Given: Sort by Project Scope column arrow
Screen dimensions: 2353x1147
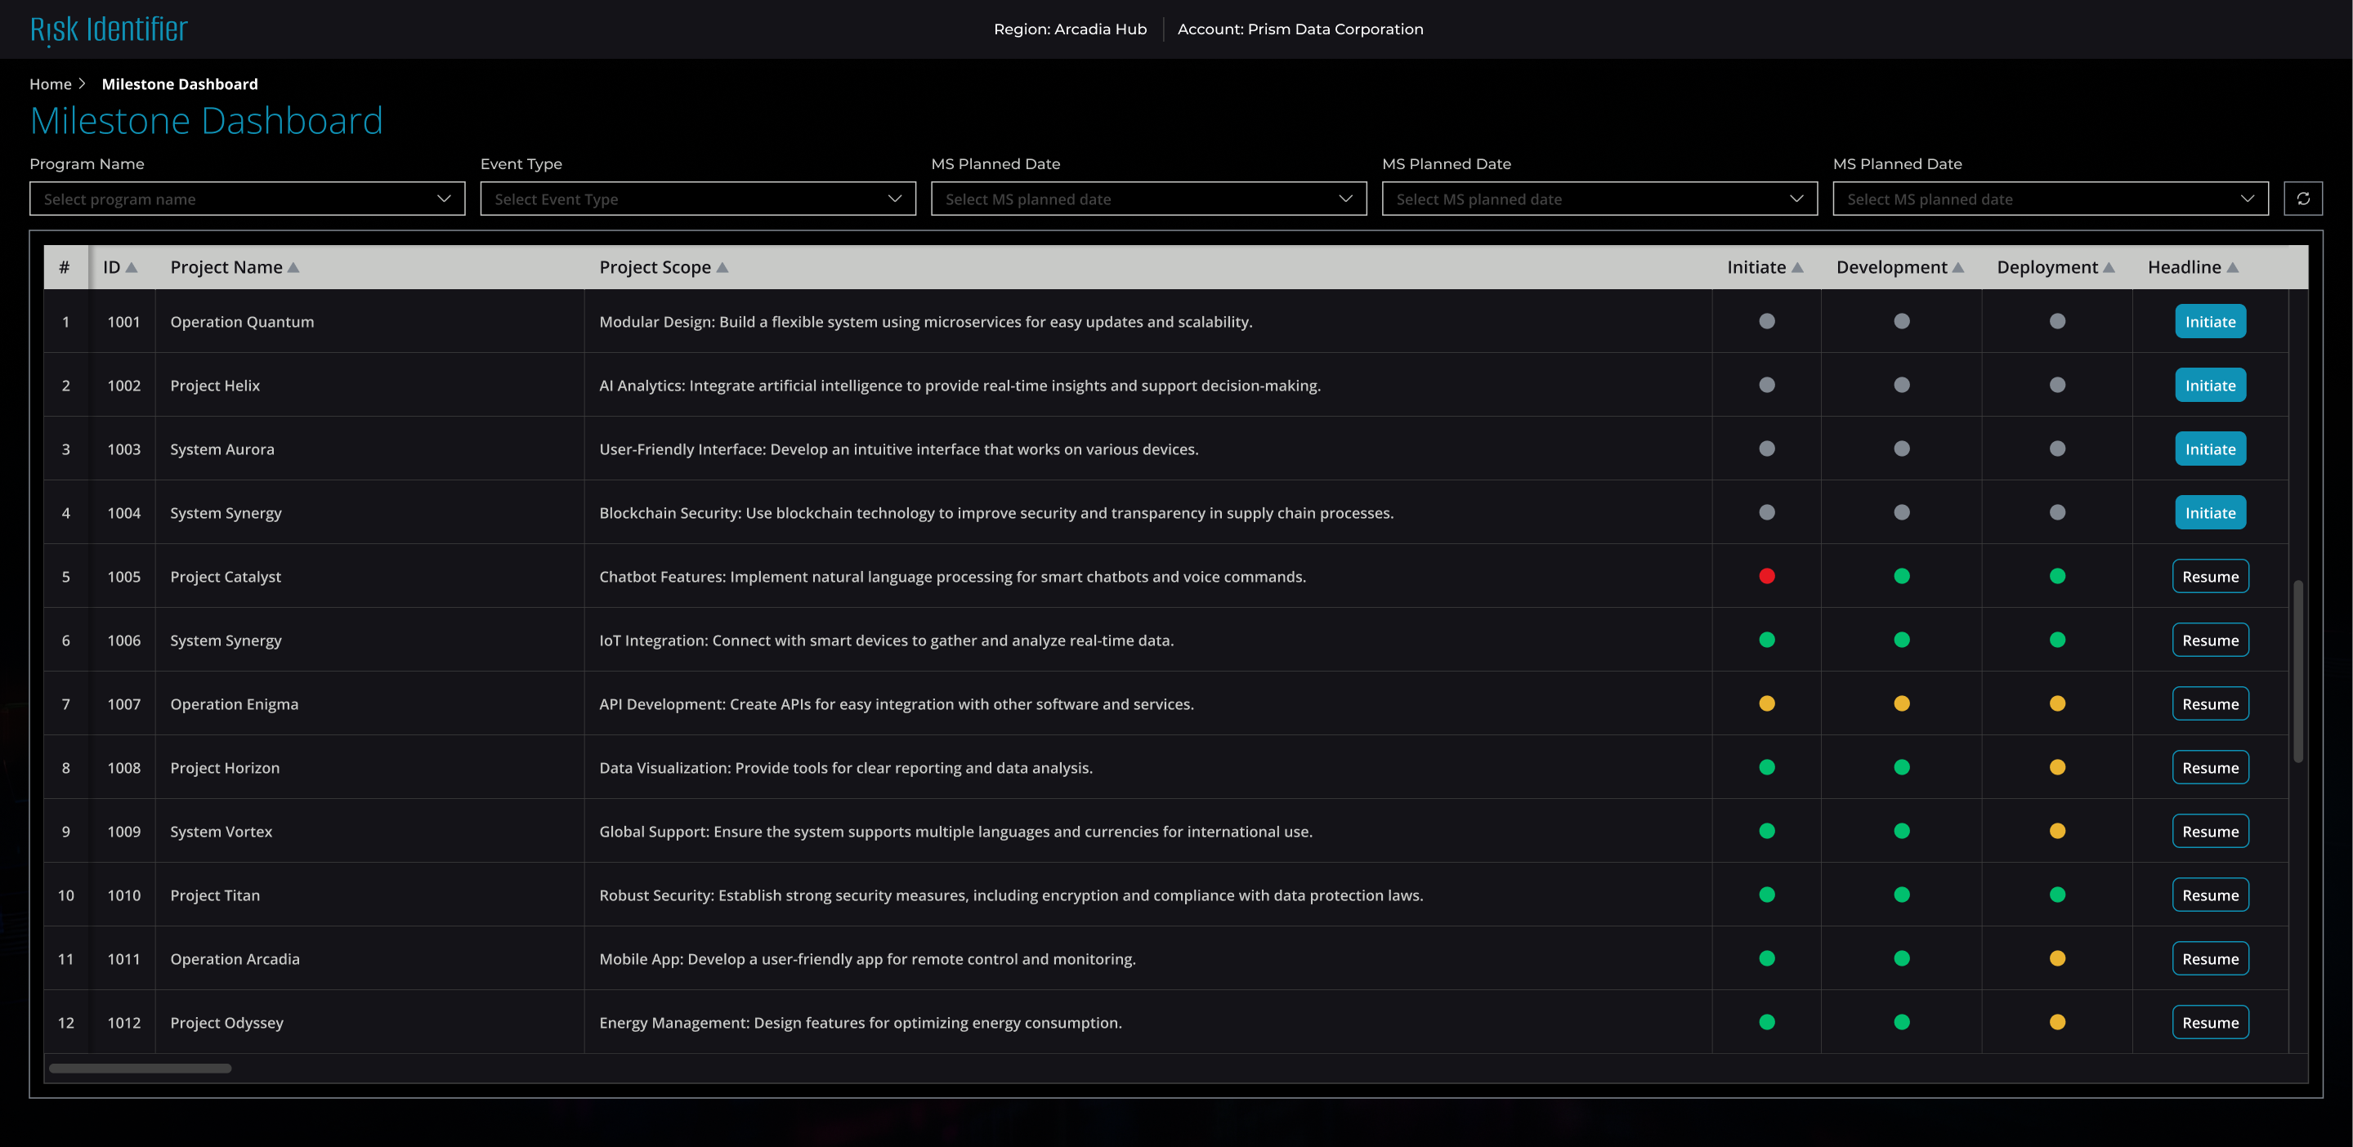Looking at the screenshot, I should click(722, 268).
